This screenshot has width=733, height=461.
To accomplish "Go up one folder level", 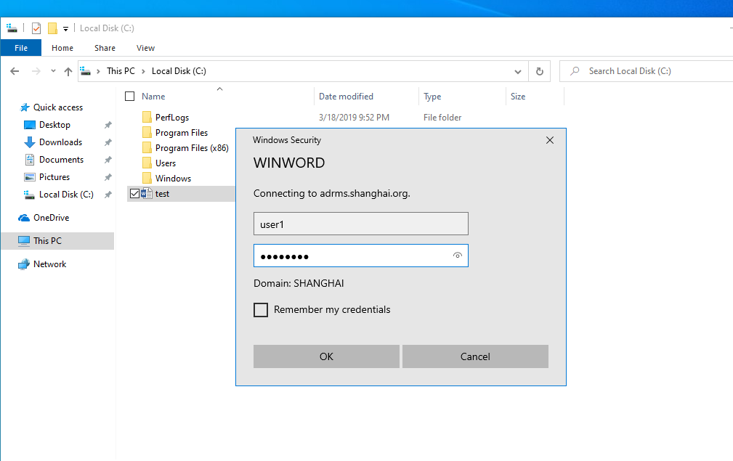I will click(x=68, y=71).
